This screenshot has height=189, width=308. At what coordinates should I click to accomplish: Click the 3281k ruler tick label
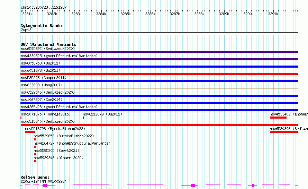27,14
